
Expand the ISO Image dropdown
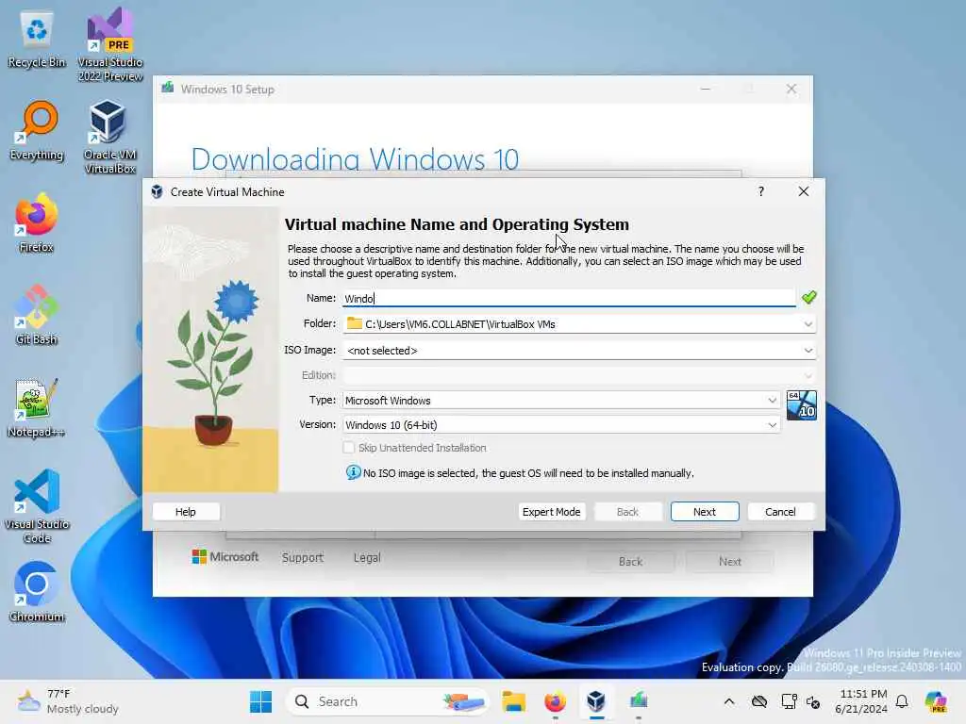pos(808,351)
